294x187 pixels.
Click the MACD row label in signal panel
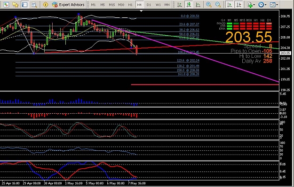(x=221, y=23)
